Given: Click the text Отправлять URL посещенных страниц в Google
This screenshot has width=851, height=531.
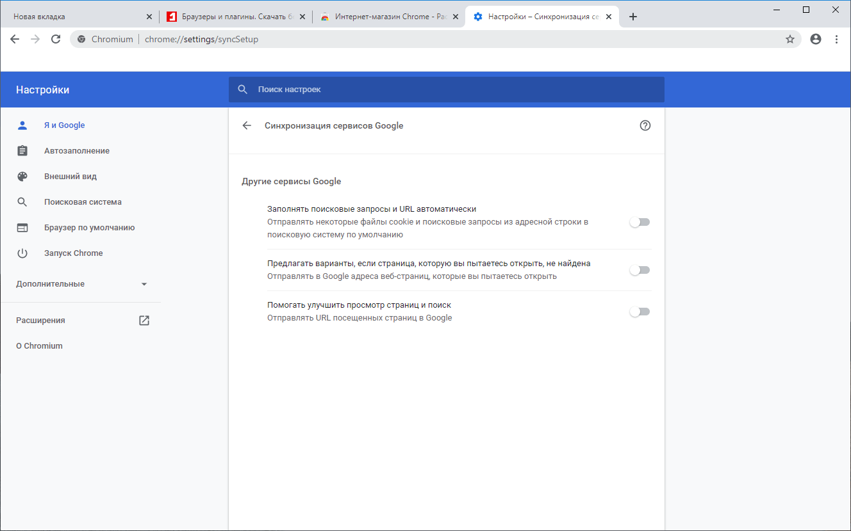Looking at the screenshot, I should [359, 318].
